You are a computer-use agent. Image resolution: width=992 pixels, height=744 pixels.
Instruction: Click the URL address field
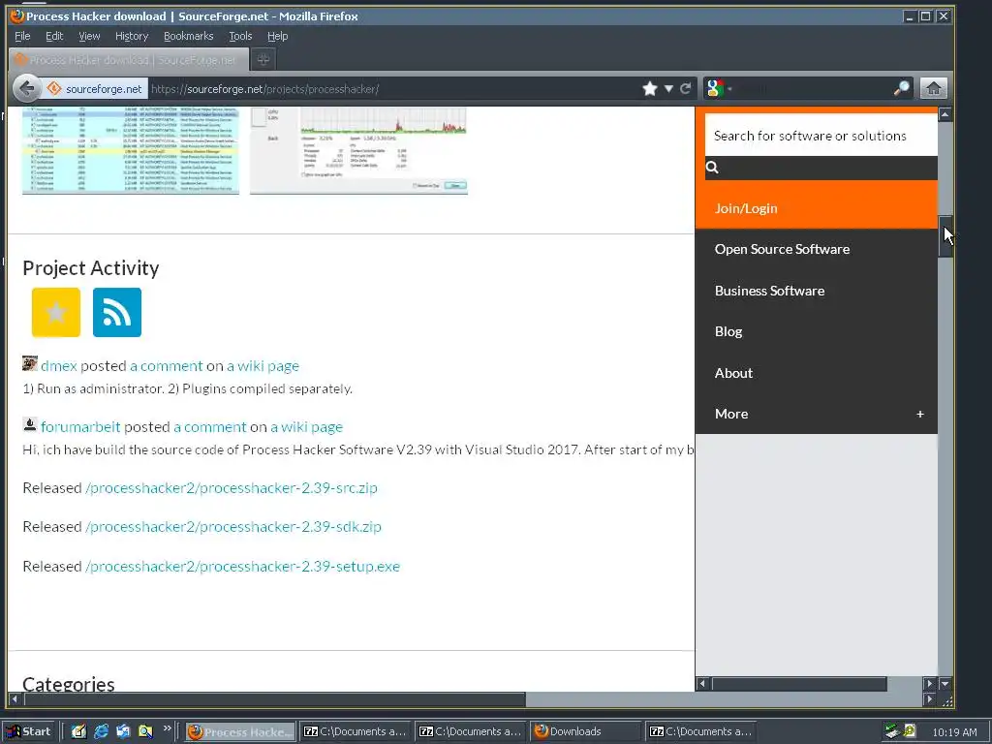(x=392, y=88)
